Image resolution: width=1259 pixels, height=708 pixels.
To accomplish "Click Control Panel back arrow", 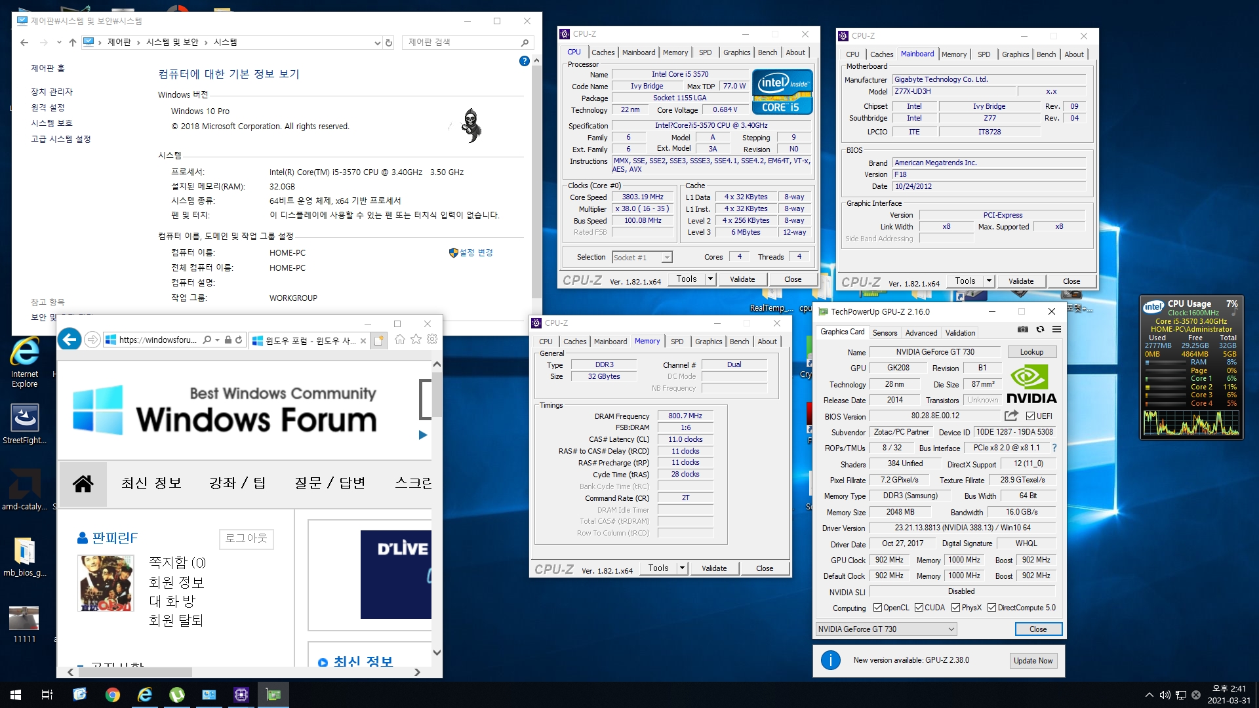I will (x=24, y=43).
